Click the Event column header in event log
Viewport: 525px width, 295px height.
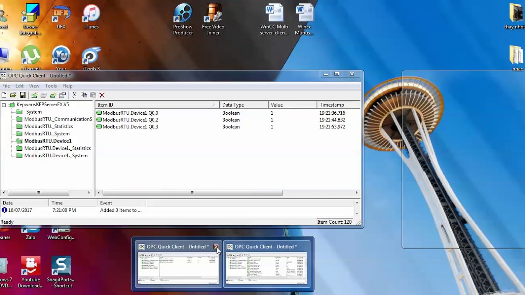click(x=121, y=203)
